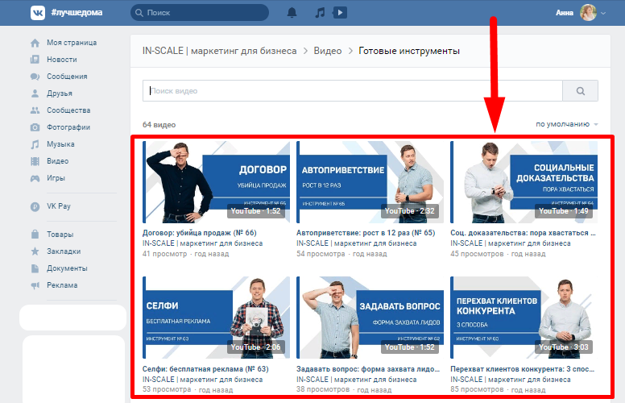The height and width of the screenshot is (403, 625).
Task: Click the star icon beside Закладки
Action: click(x=35, y=251)
